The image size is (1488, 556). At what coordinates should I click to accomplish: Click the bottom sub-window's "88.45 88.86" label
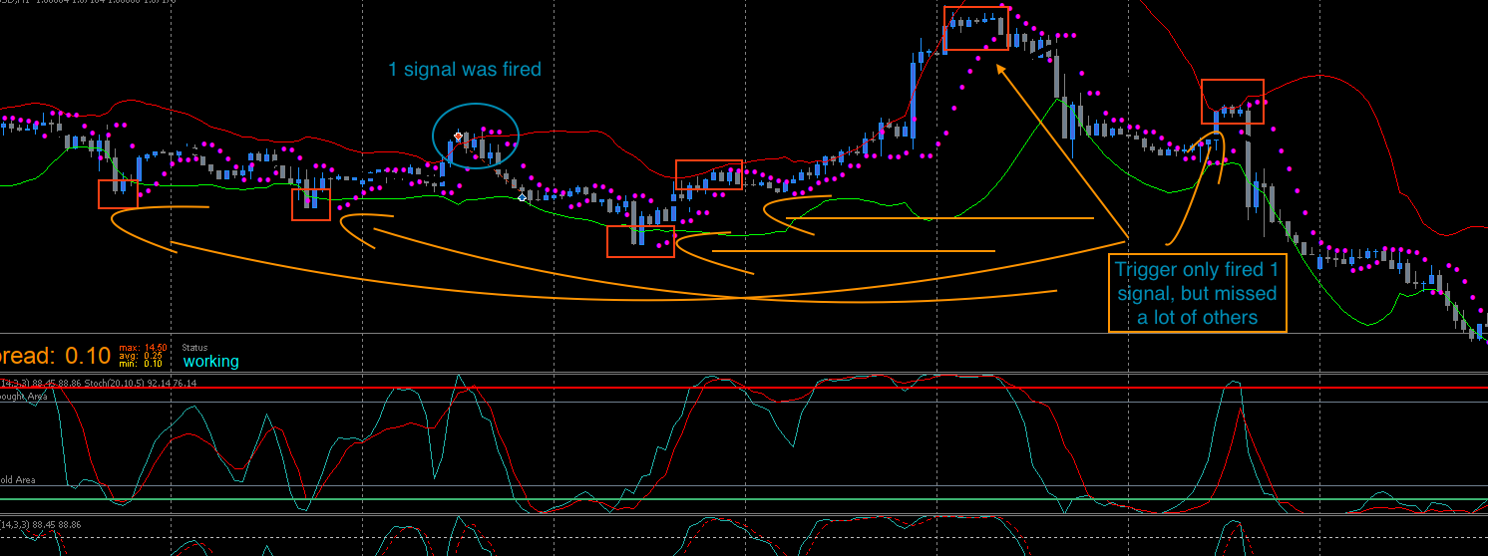click(57, 524)
